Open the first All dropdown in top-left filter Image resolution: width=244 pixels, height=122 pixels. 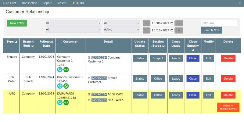click(x=73, y=23)
